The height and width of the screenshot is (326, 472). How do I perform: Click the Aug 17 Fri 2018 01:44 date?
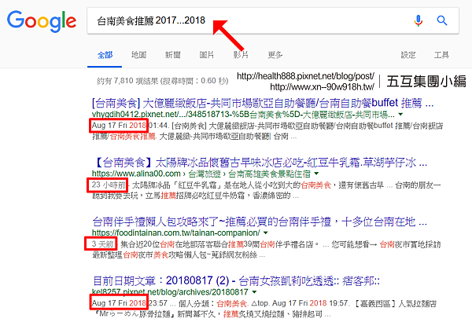pos(130,125)
